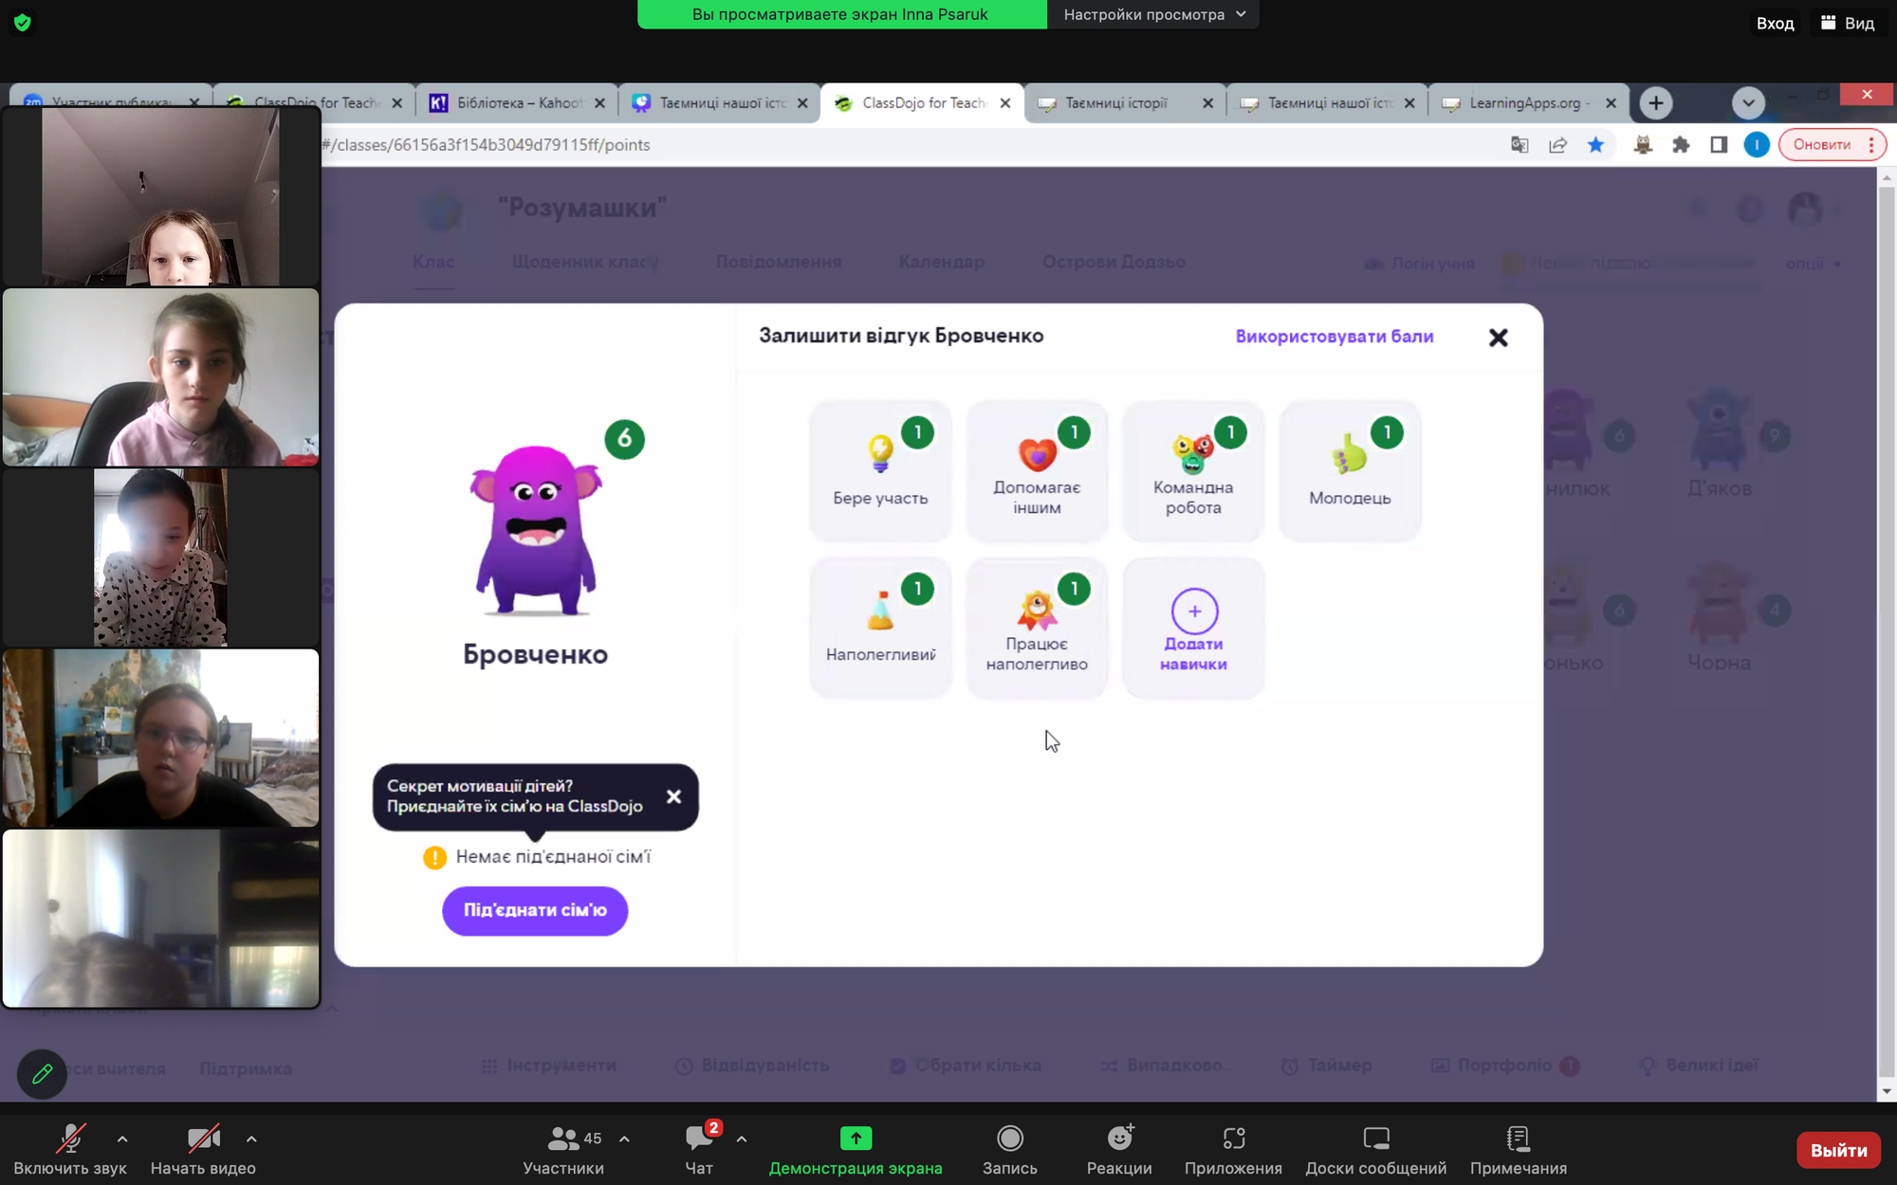The height and width of the screenshot is (1185, 1897).
Task: Dismiss the 'Секрет мотивації дітей' tooltip
Action: (673, 796)
